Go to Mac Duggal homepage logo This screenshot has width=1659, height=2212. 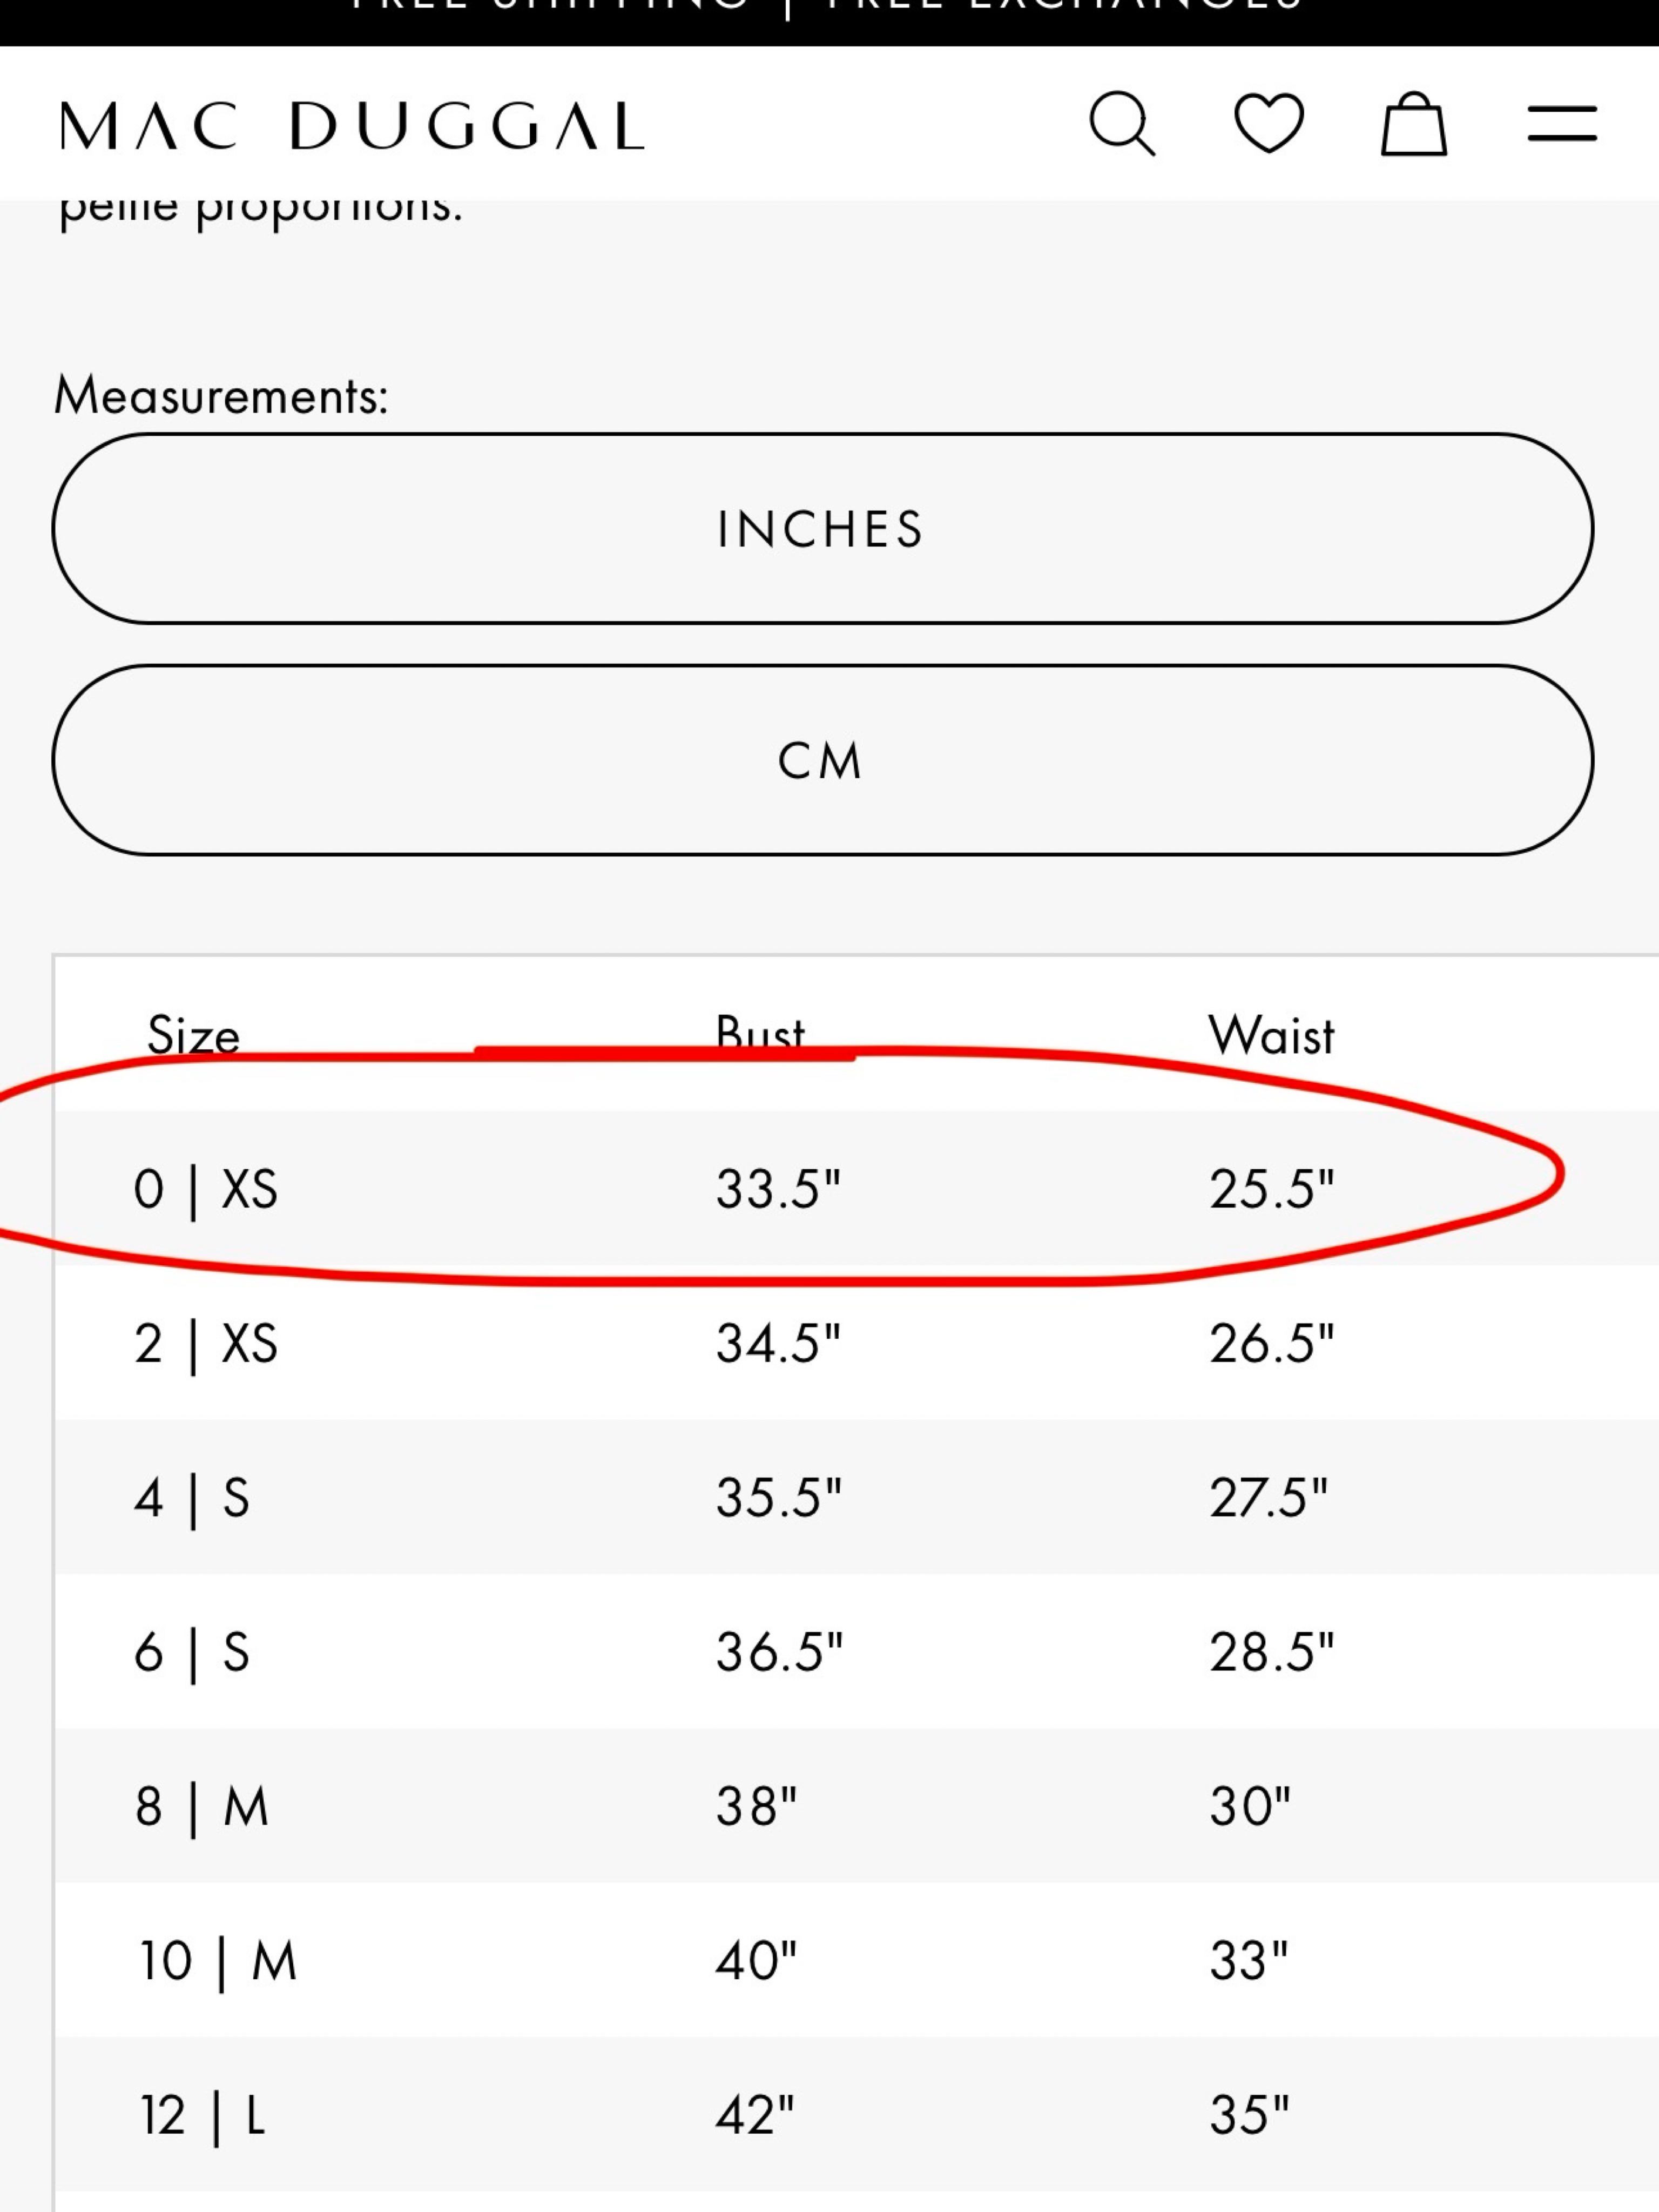pos(352,126)
